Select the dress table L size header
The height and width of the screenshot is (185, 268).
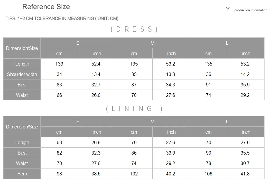[x=227, y=43]
